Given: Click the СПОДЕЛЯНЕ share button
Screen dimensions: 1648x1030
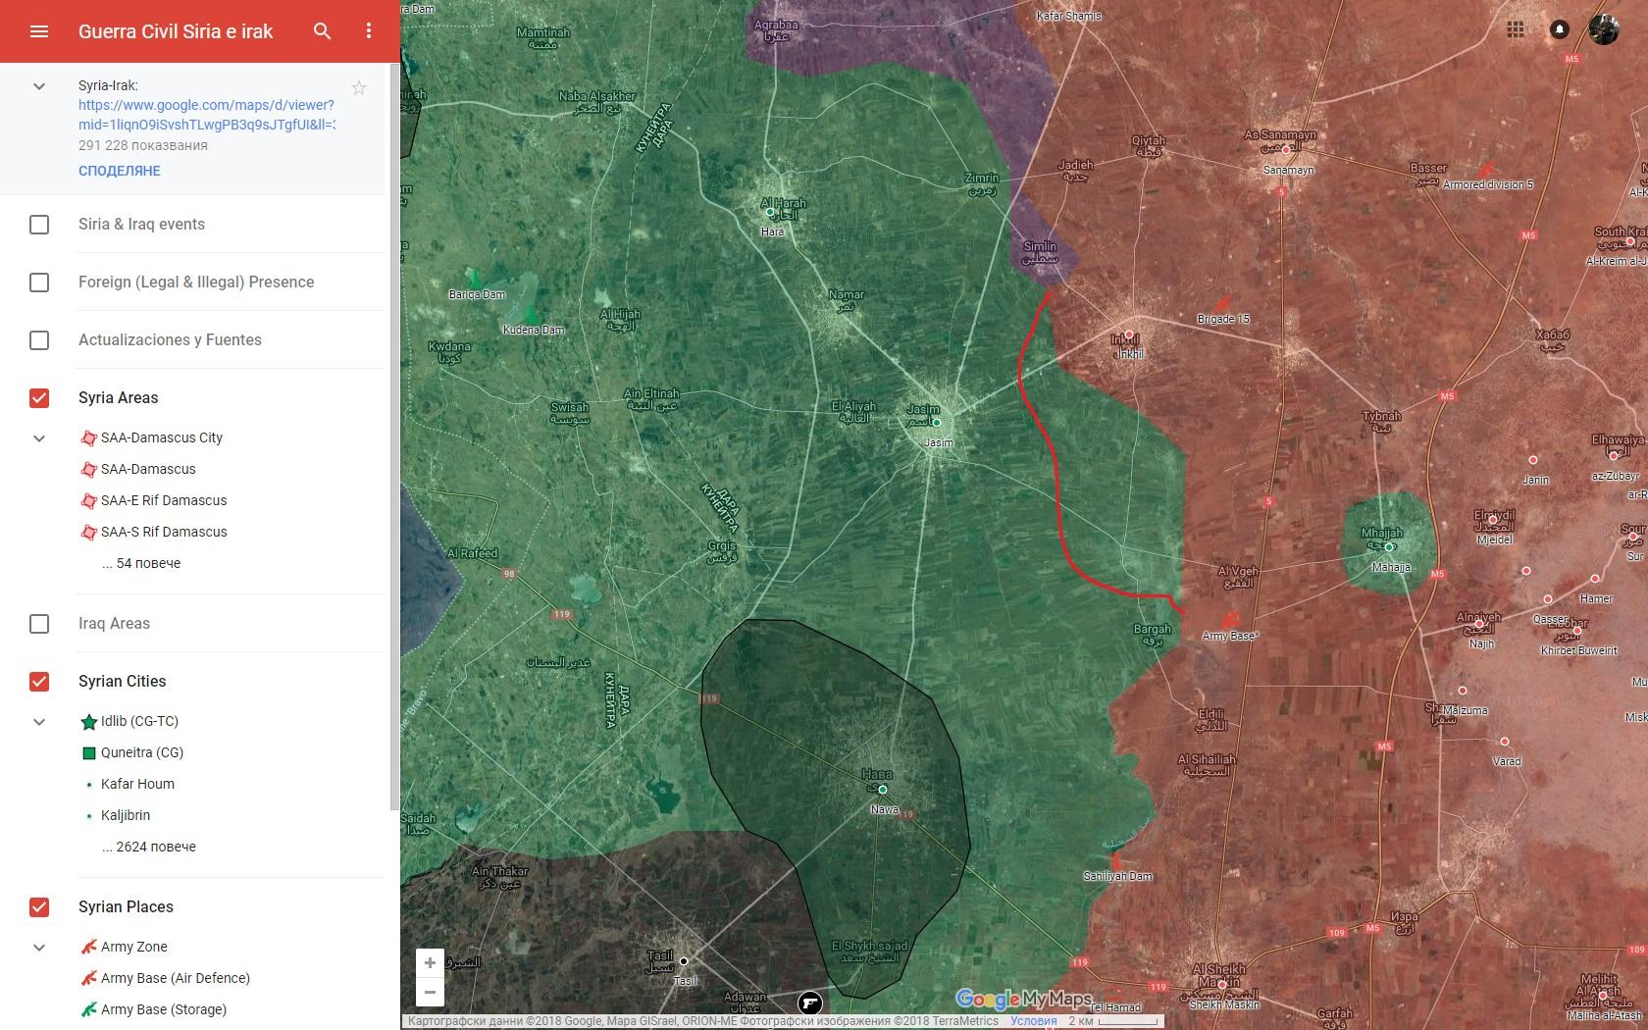Looking at the screenshot, I should click(120, 171).
